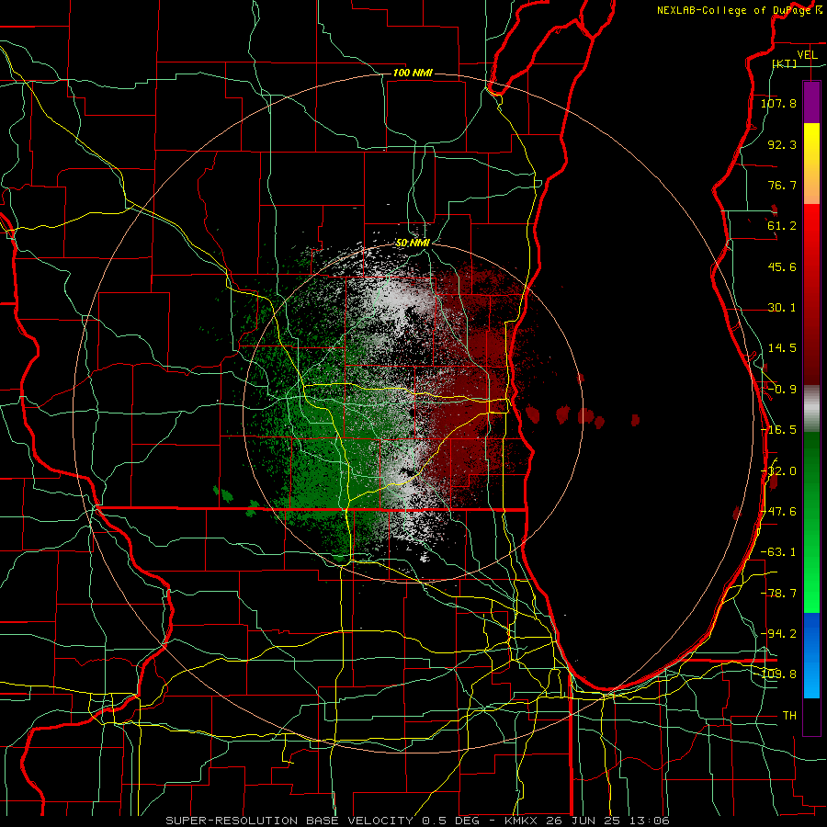Pick the green segment of the velocity scale
This screenshot has width=827, height=827.
pyautogui.click(x=811, y=522)
